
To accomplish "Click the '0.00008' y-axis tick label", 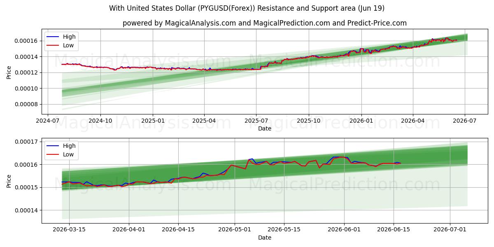I will pyautogui.click(x=26, y=105).
